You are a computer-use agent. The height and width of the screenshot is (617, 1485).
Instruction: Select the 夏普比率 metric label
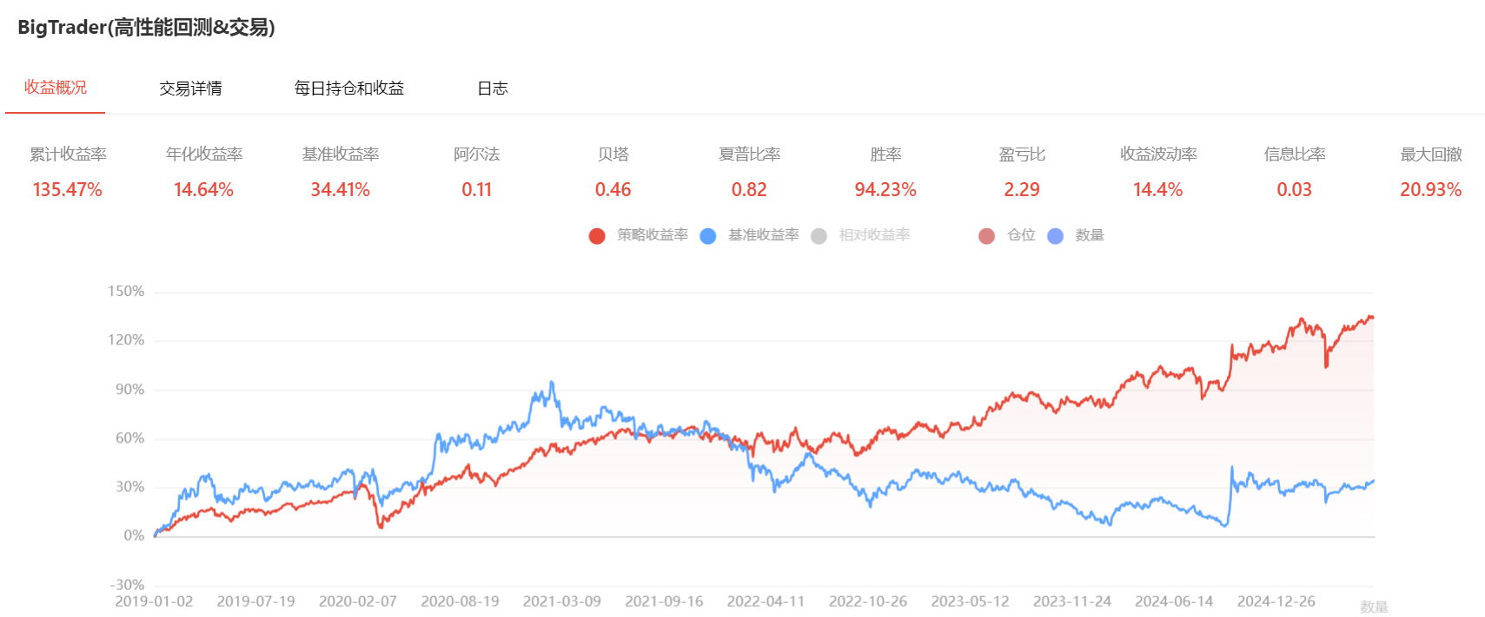[749, 154]
